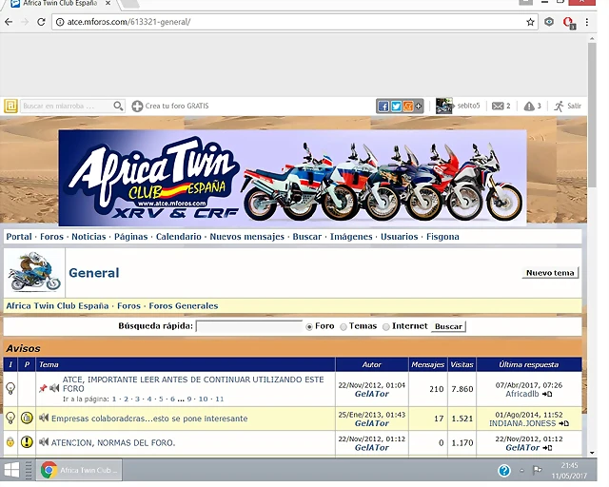Open the Foros Generales breadcrumb link
This screenshot has height=487, width=609.
click(184, 305)
